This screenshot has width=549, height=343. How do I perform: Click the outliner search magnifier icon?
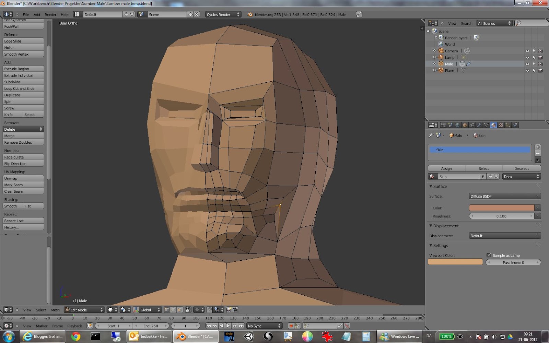518,23
